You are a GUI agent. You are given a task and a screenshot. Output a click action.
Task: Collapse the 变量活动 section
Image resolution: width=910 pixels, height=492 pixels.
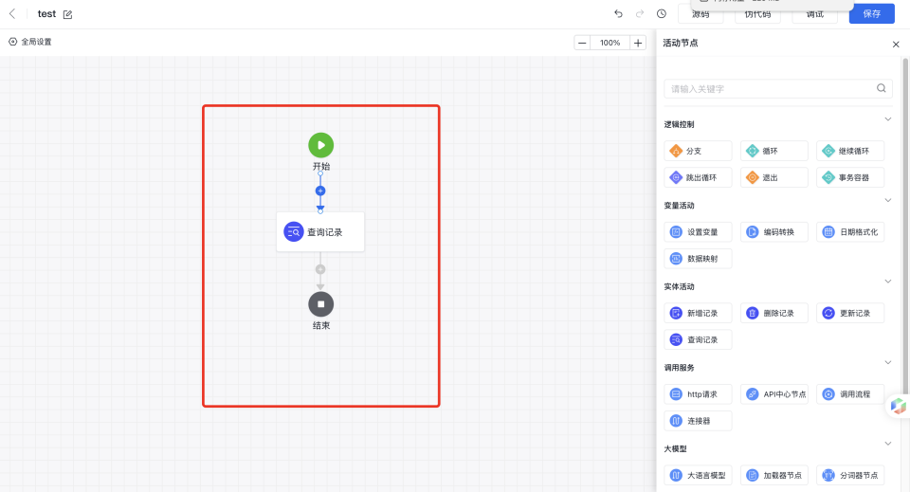888,200
